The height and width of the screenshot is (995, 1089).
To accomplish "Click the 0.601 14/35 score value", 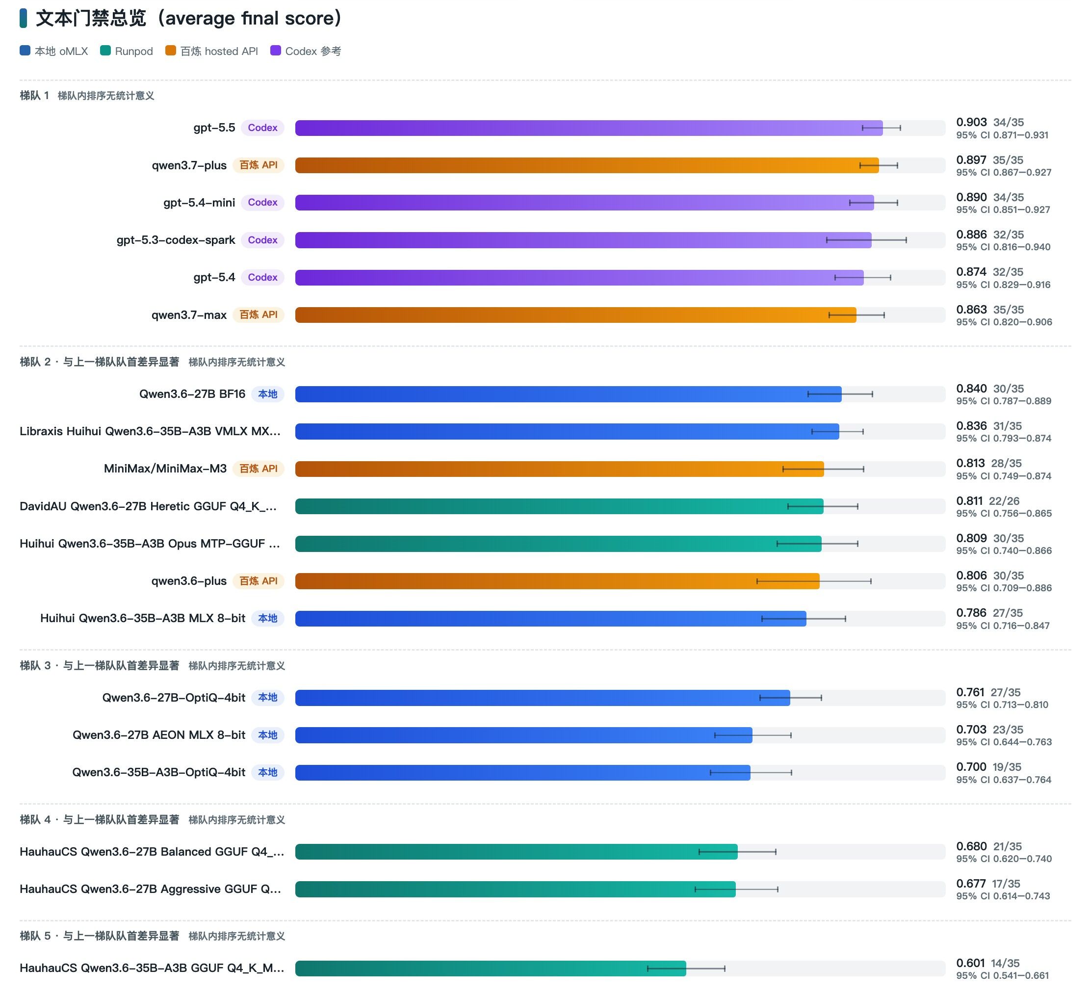I will click(x=988, y=963).
